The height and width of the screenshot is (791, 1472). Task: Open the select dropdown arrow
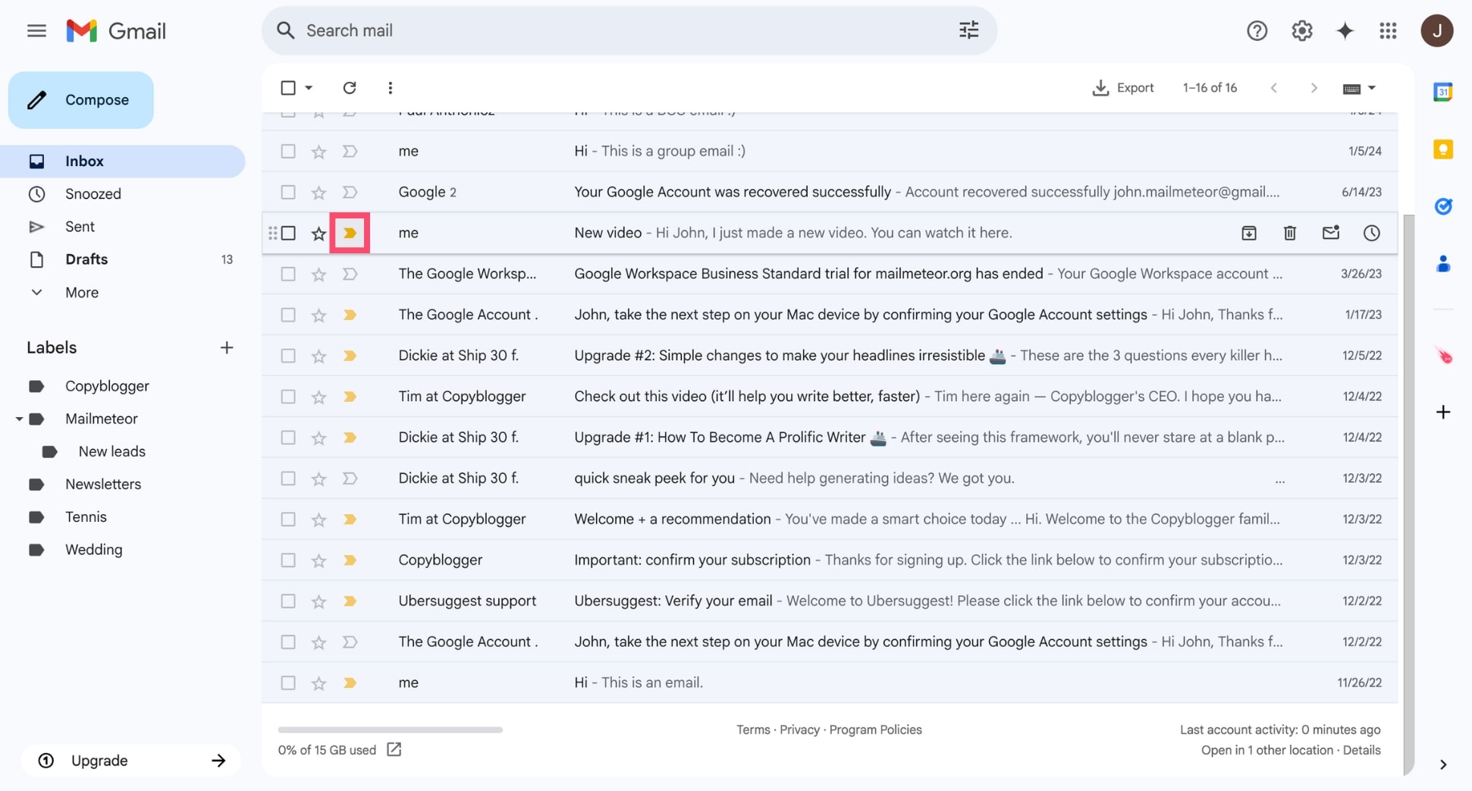point(309,88)
